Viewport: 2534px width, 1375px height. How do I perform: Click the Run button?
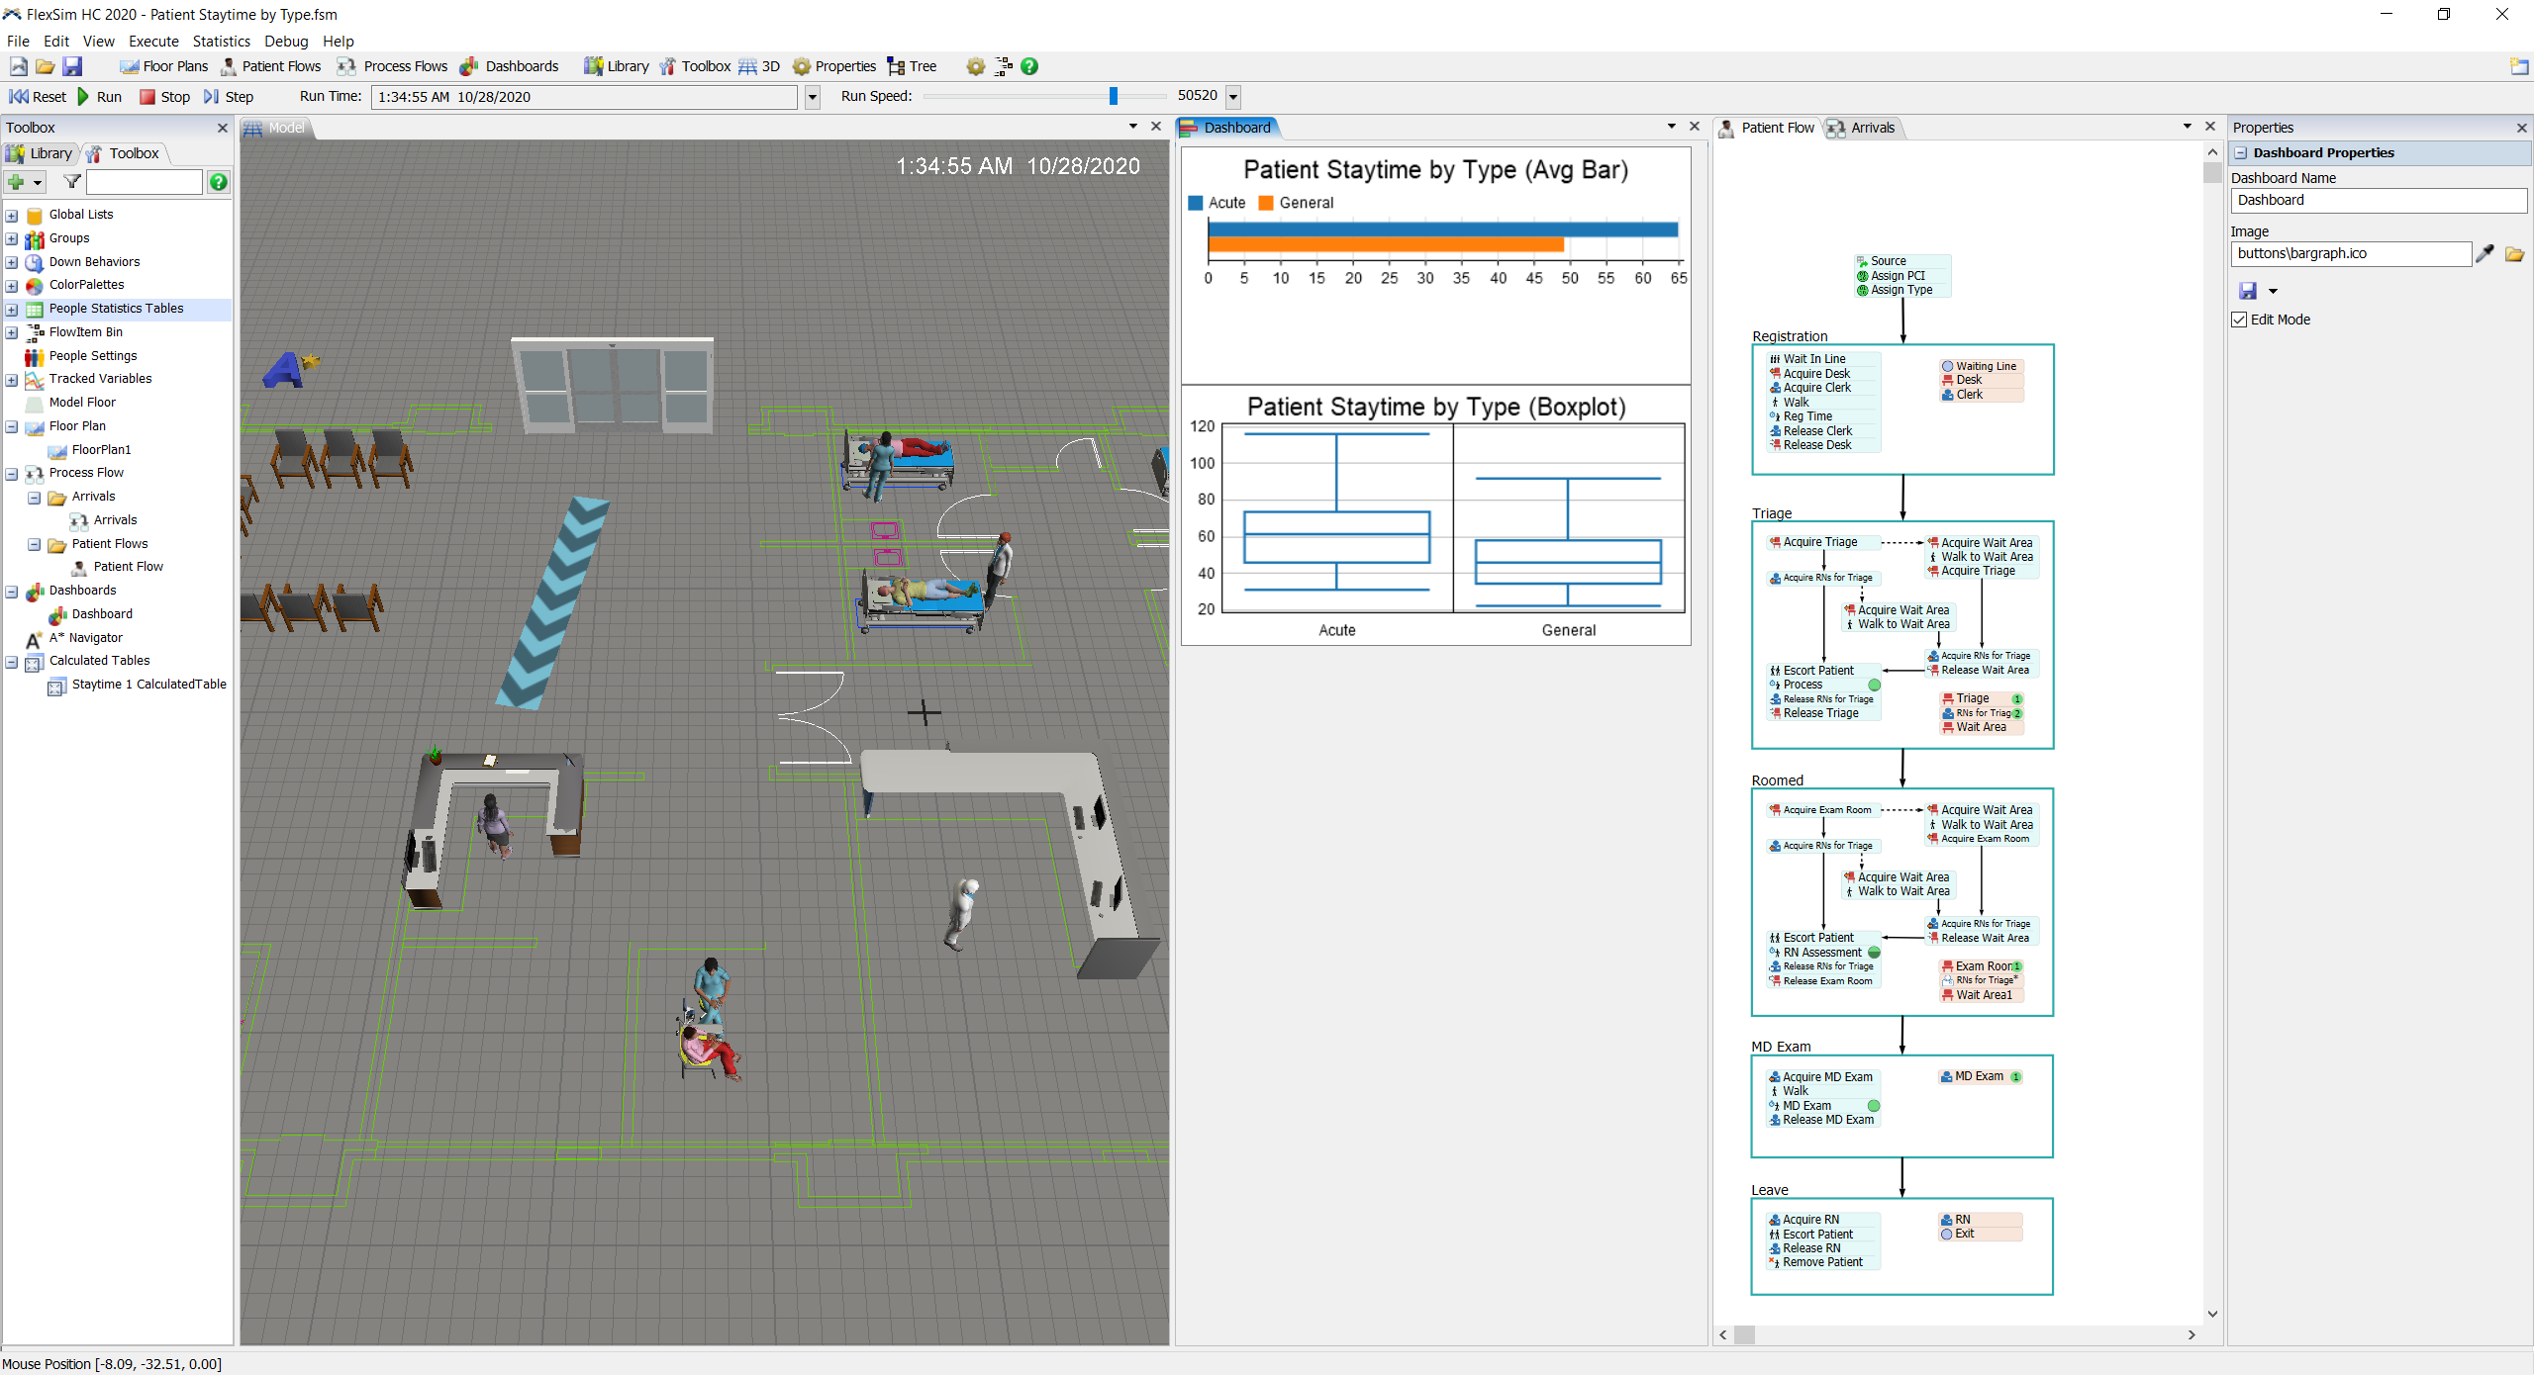coord(100,97)
